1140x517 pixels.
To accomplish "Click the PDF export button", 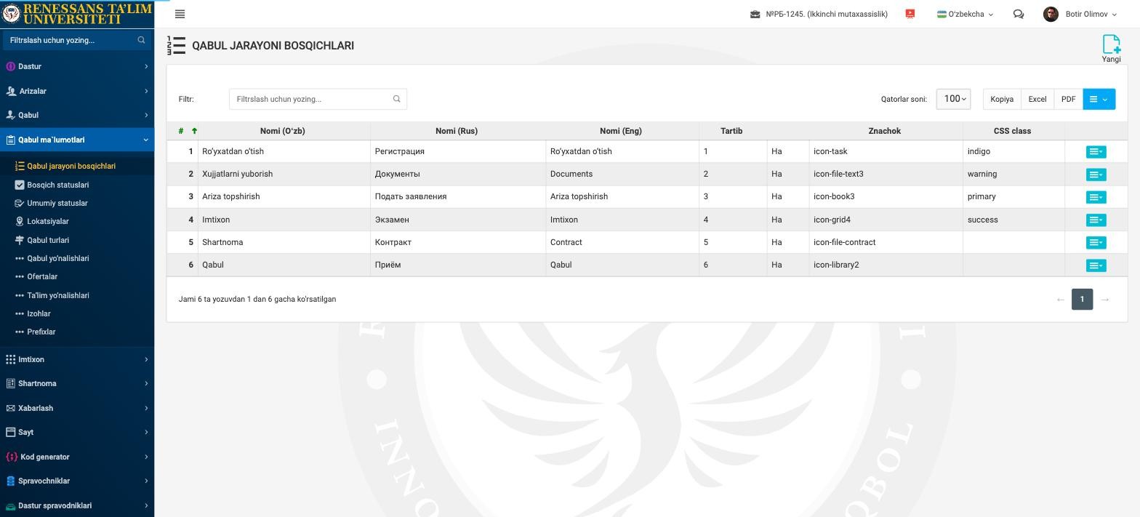I will tap(1068, 99).
